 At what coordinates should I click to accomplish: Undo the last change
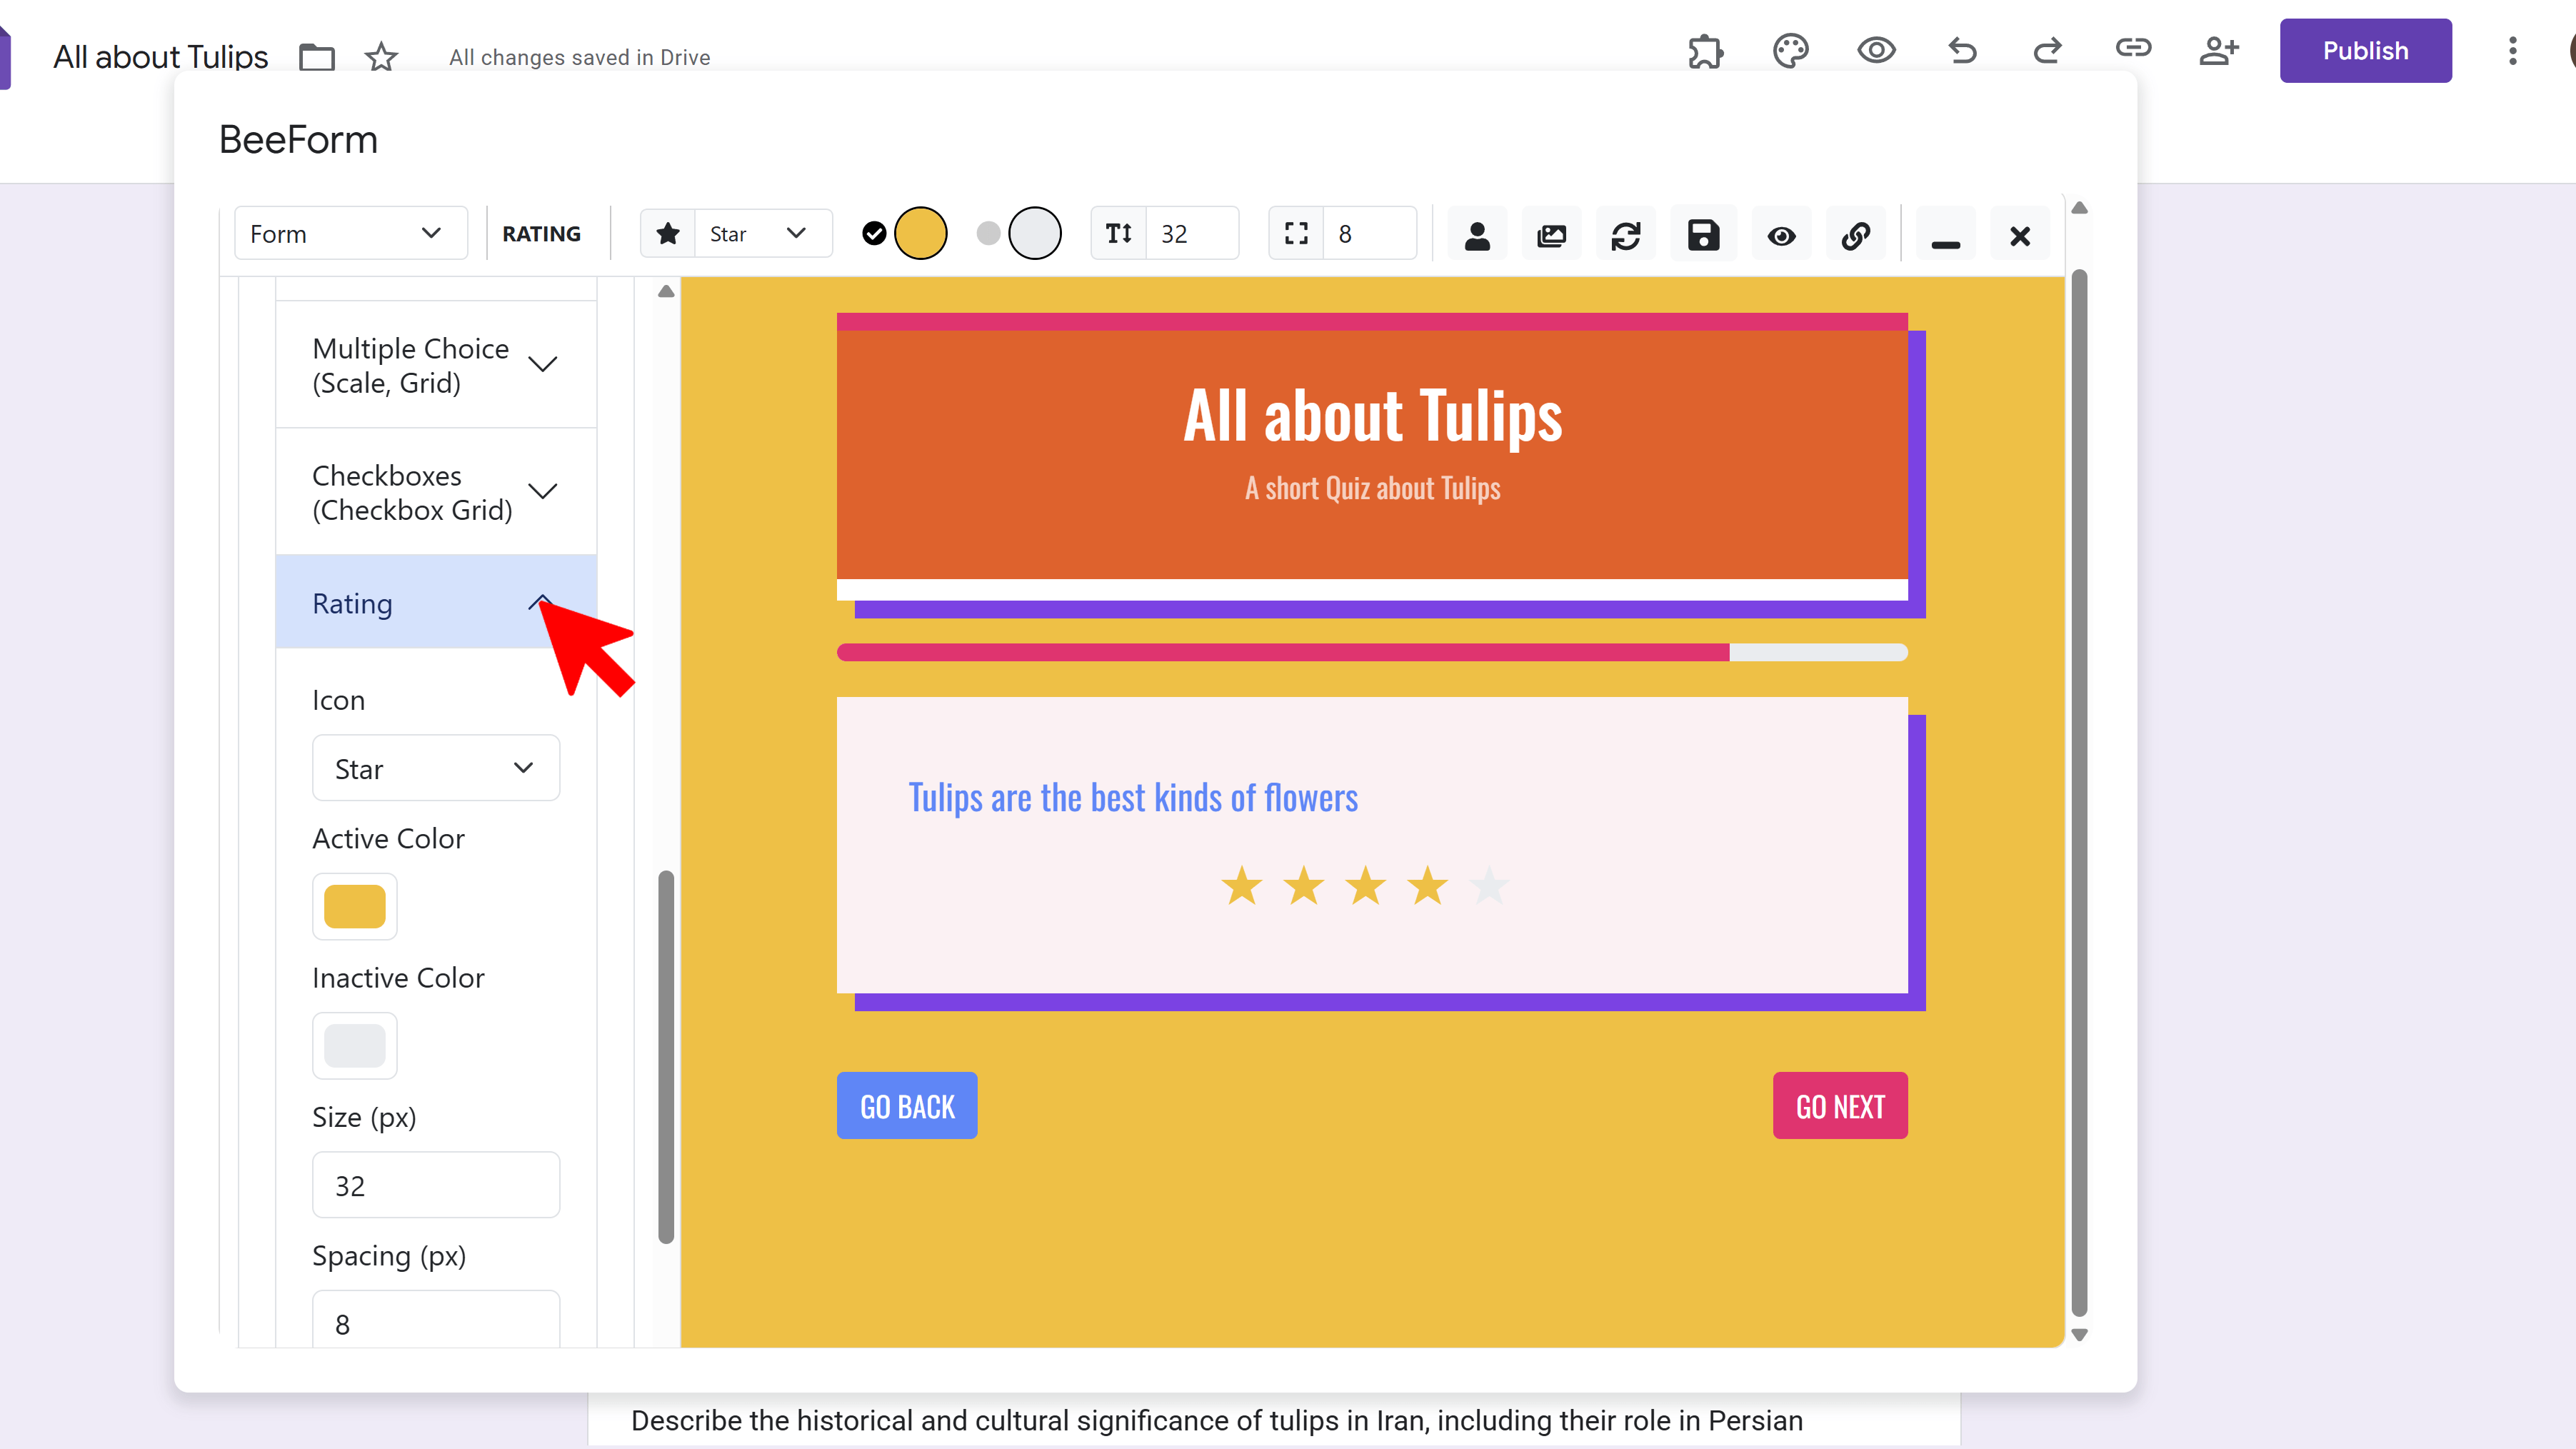point(1961,50)
